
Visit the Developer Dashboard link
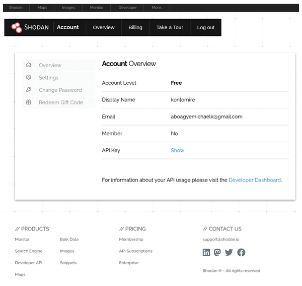255,180
